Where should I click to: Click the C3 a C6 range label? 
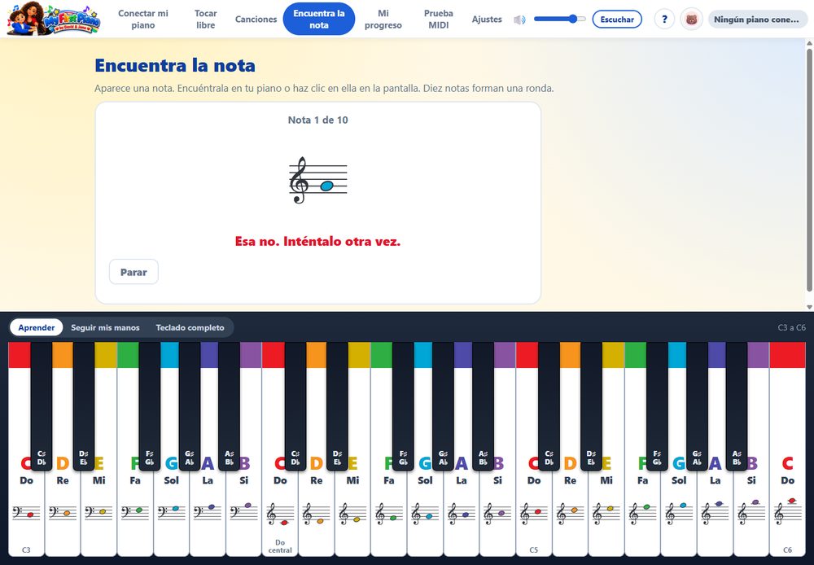792,327
